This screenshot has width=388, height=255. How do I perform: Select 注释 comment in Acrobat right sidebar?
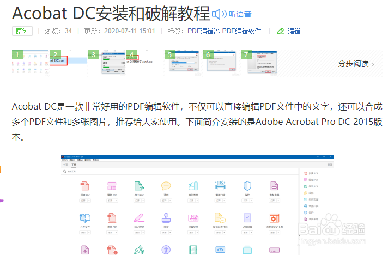309,193
